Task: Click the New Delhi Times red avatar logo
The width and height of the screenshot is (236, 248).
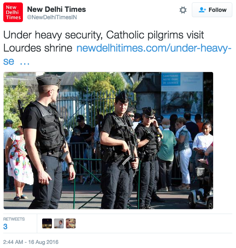Action: 13,12
